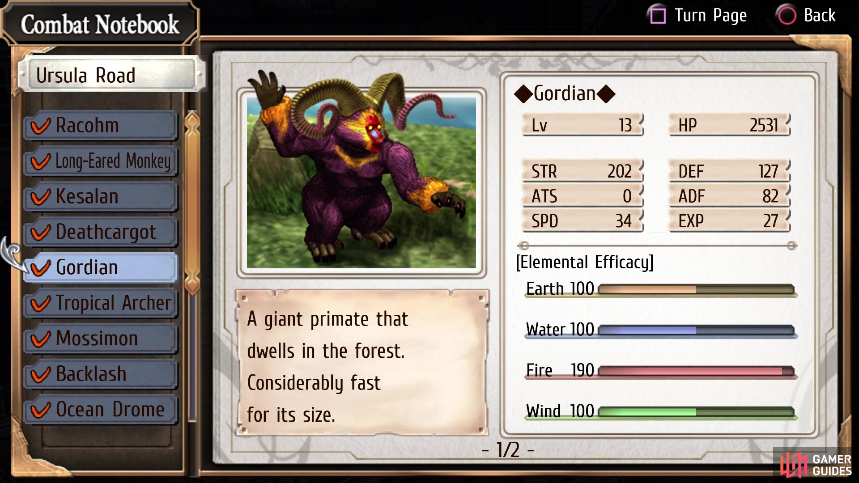This screenshot has width=859, height=483.
Task: Click the left diamond beside Gordian title
Action: [523, 94]
